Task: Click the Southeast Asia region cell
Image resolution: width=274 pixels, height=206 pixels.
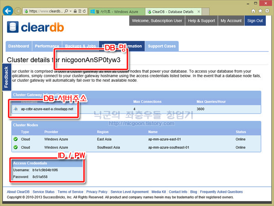Action: click(x=108, y=148)
